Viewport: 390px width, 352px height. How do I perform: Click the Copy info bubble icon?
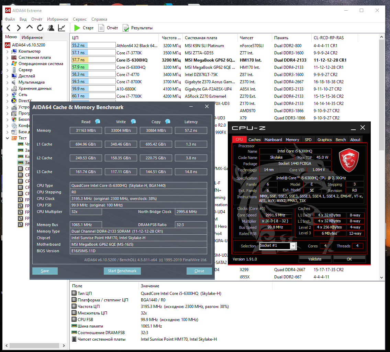click(x=168, y=121)
